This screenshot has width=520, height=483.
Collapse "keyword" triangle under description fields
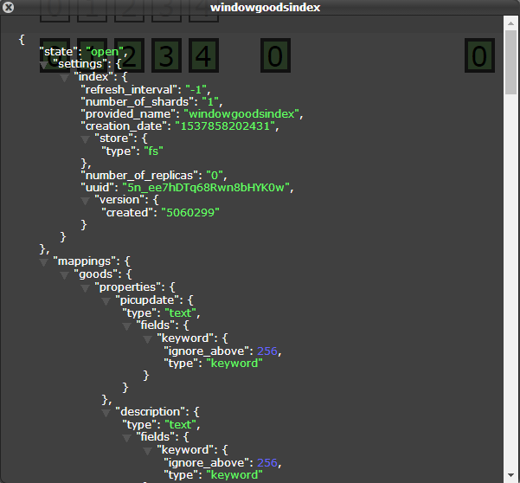(x=147, y=452)
